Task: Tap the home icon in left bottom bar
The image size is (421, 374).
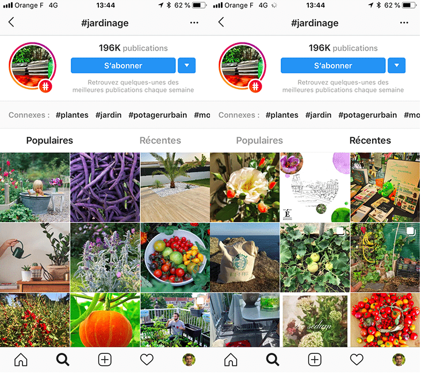Action: tap(21, 360)
